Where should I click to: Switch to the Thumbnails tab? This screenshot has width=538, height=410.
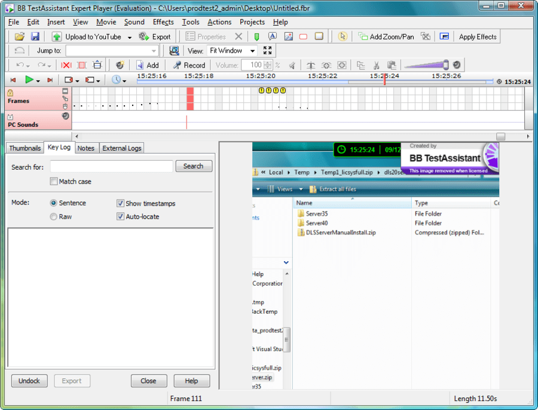(x=25, y=148)
